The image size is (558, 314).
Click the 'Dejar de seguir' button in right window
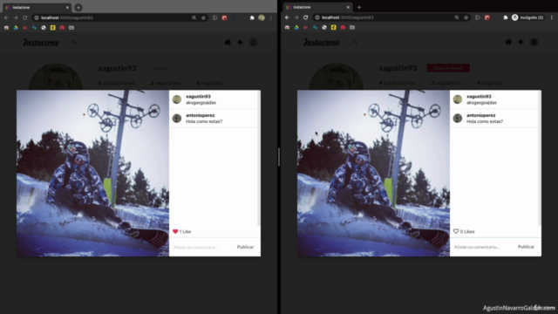pos(448,68)
